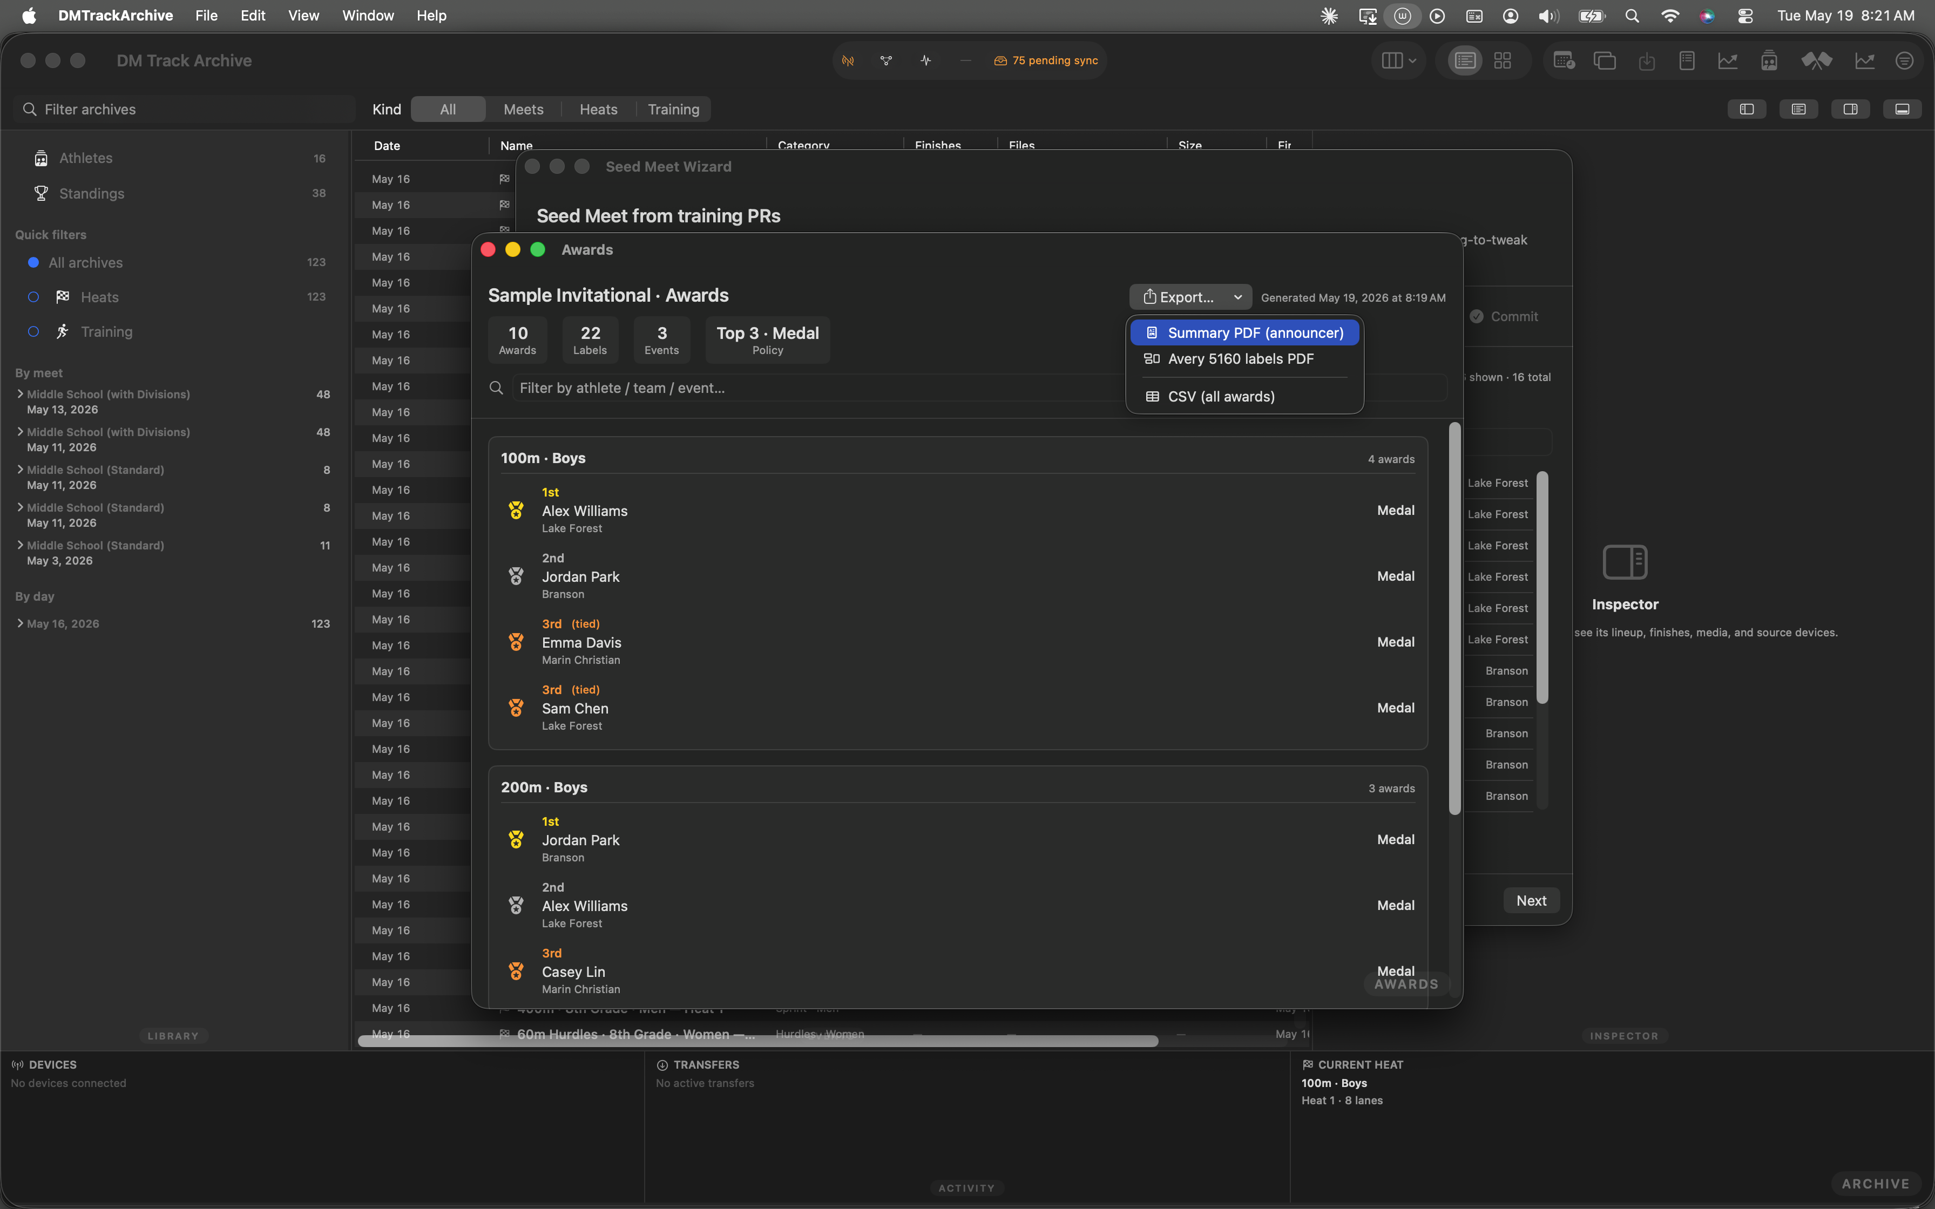Click the gold medal icon for Alex Williams
1935x1209 pixels.
tap(516, 510)
